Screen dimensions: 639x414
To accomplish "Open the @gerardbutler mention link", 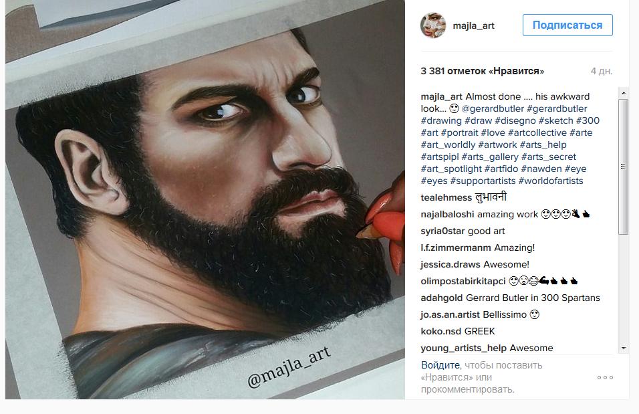I will click(x=493, y=108).
